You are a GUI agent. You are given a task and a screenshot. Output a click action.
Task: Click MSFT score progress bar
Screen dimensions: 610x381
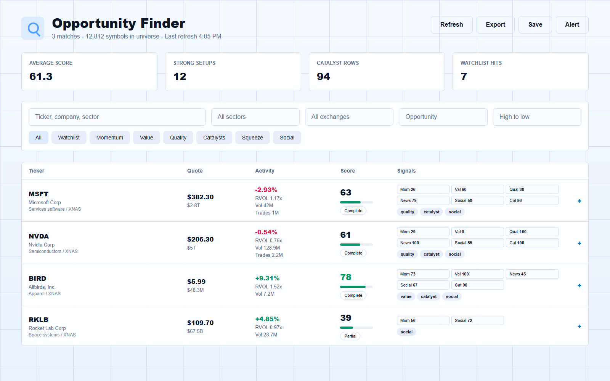(356, 202)
